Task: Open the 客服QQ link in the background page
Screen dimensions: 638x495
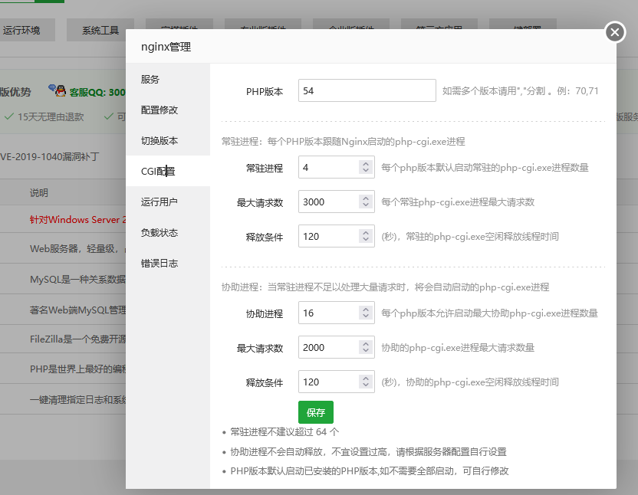Action: pos(97,92)
